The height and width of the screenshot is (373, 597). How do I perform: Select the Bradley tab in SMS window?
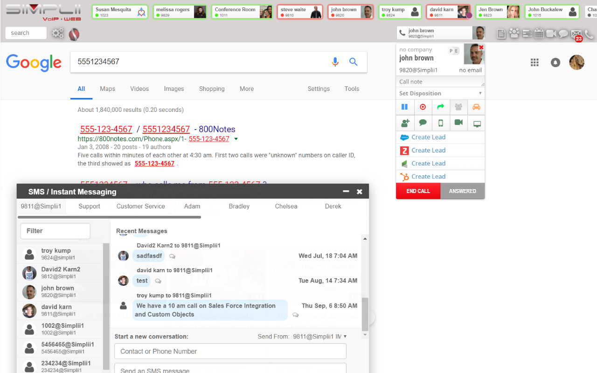coord(239,206)
